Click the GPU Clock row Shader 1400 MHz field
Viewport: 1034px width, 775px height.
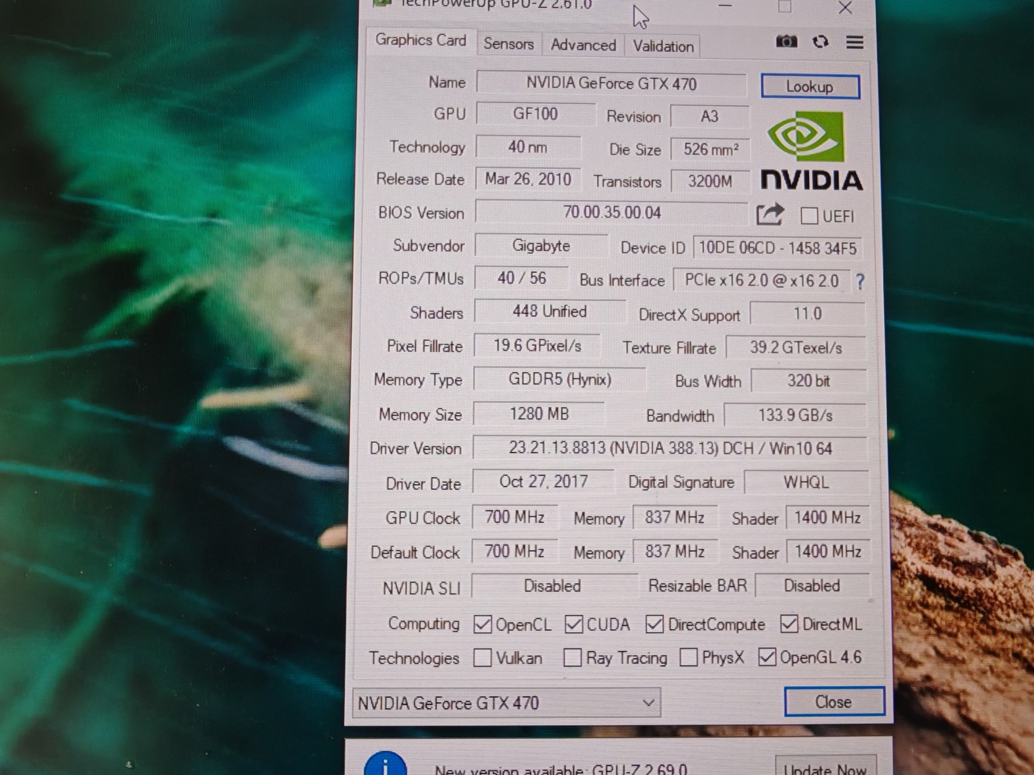pos(827,517)
